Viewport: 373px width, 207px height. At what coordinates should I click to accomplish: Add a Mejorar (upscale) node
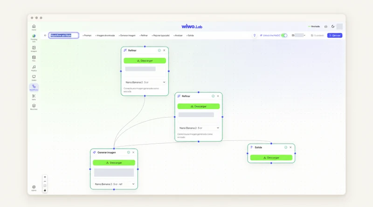click(x=161, y=35)
